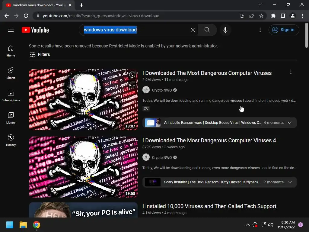This screenshot has height=232, width=309.
Task: Click the CC badge on first result
Action: 146,108
